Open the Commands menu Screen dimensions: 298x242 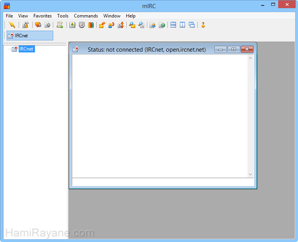coord(86,16)
